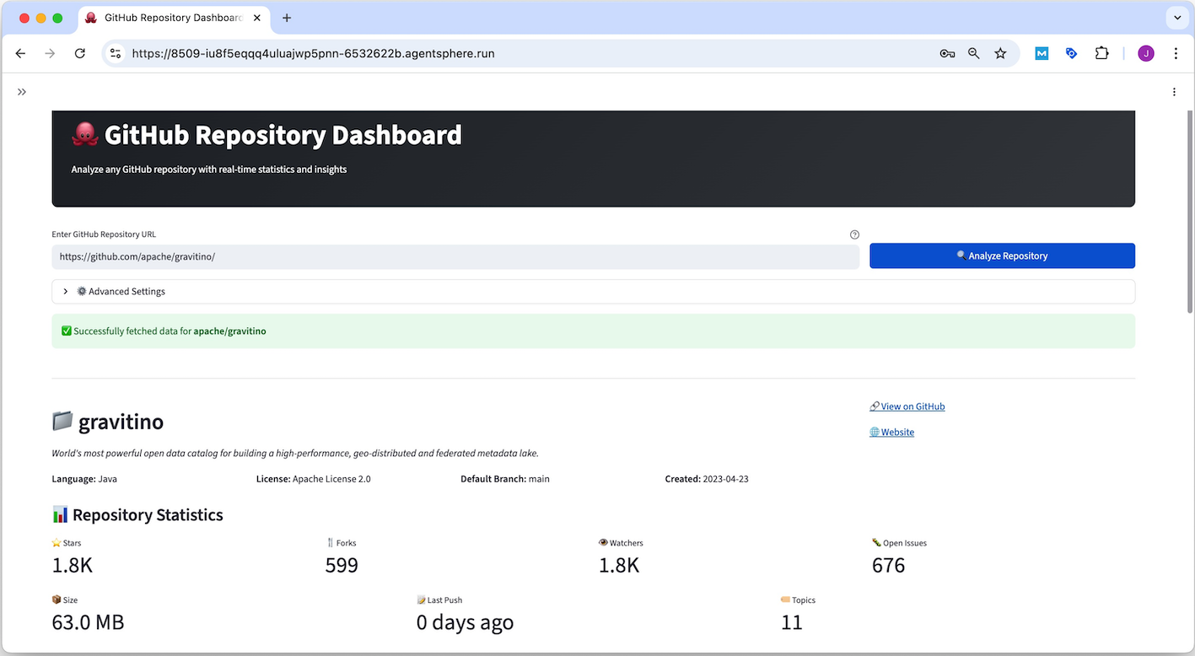Click the magnifying glass zoom icon in toolbar
1195x656 pixels.
(973, 52)
